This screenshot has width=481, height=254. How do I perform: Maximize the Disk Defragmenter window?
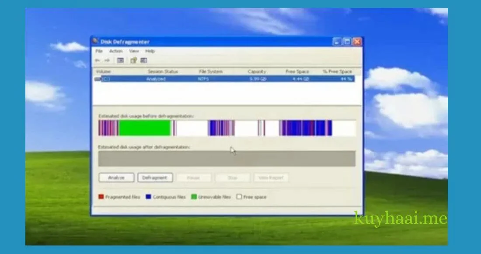(347, 42)
